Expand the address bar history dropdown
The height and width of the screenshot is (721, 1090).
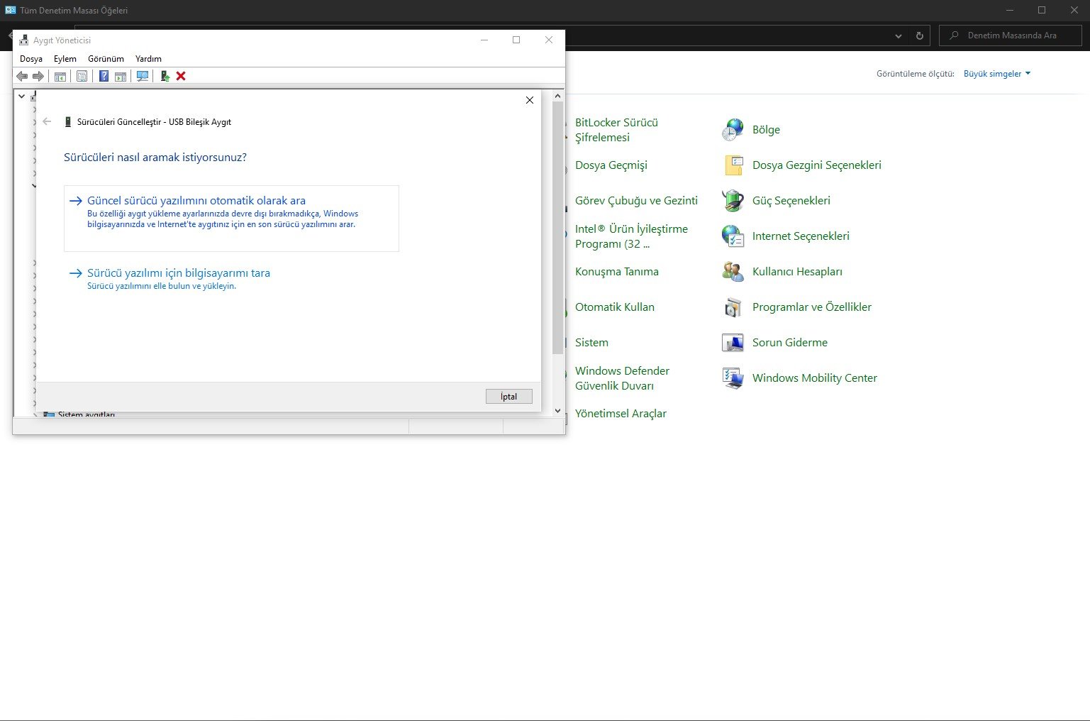pyautogui.click(x=899, y=35)
